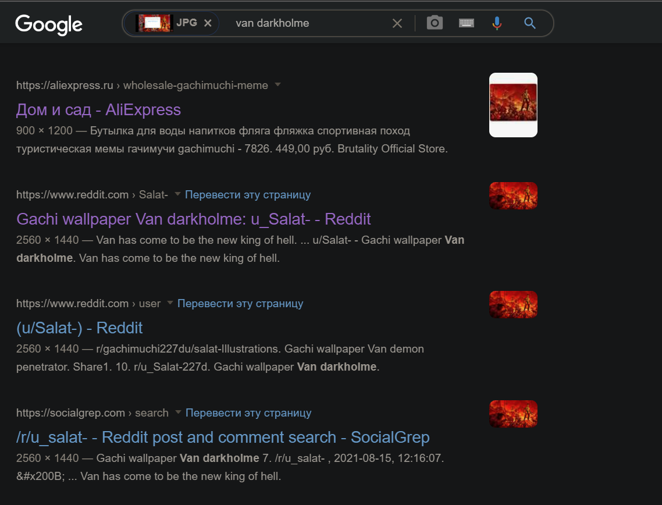Viewport: 662px width, 505px height.
Task: Click the https://www.reddit.com › Salat- URL
Action: (x=92, y=195)
